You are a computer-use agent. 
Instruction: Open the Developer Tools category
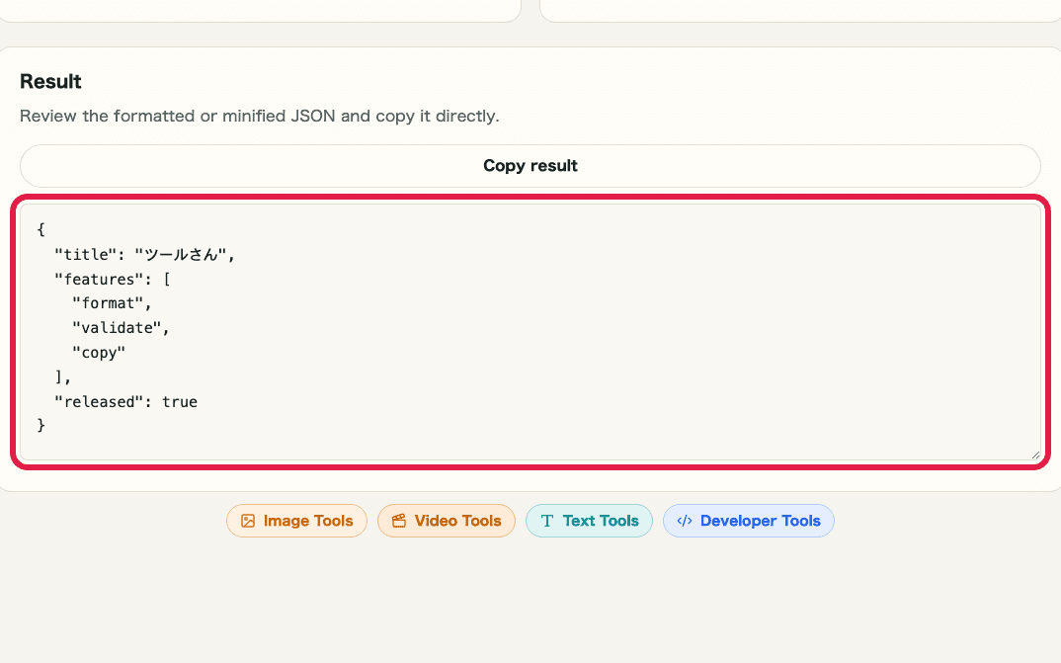point(748,521)
